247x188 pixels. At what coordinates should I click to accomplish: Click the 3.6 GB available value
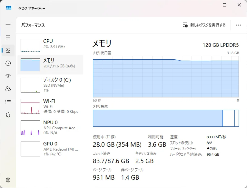[x=157, y=144]
